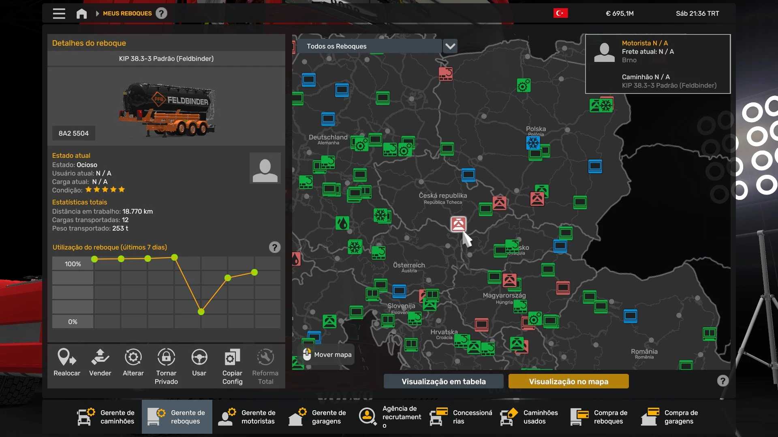
Task: Open the Alterar trailer option
Action: 133,358
